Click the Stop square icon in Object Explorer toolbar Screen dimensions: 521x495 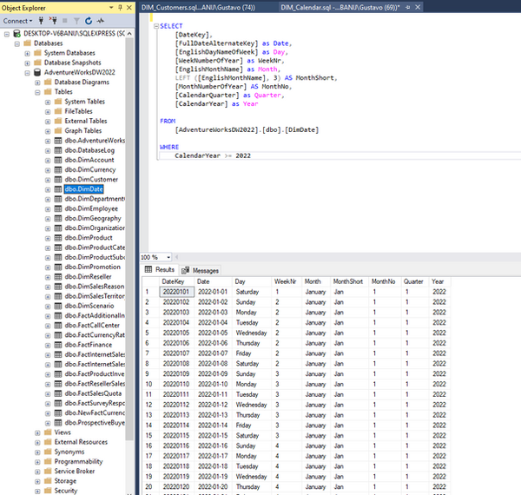pyautogui.click(x=65, y=21)
